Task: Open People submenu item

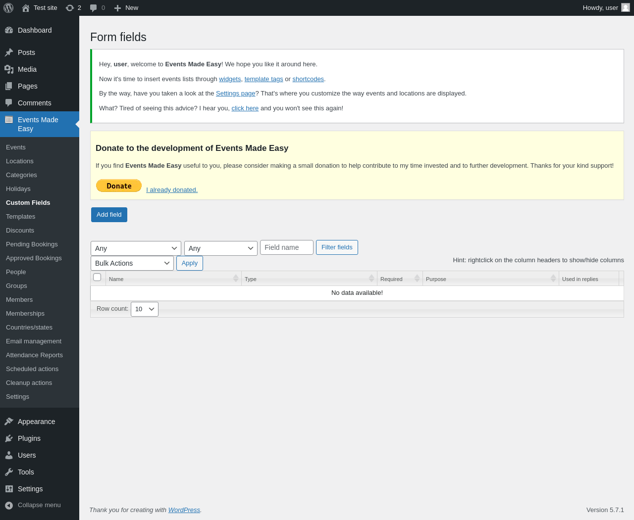Action: [16, 272]
